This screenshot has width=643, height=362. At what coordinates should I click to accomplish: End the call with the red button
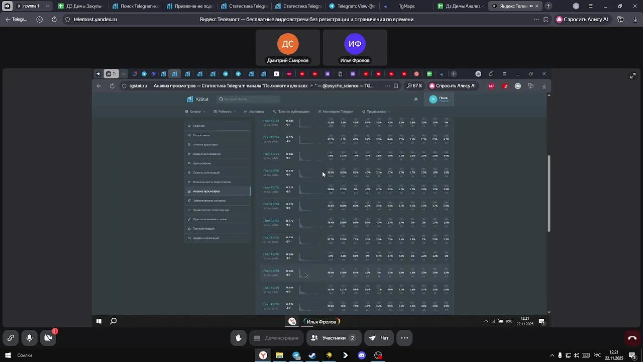[632, 338]
